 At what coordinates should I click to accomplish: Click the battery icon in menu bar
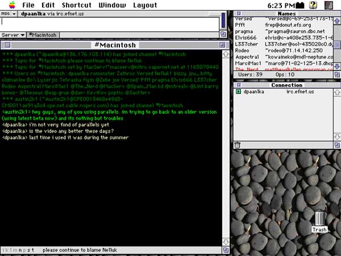tap(300, 5)
